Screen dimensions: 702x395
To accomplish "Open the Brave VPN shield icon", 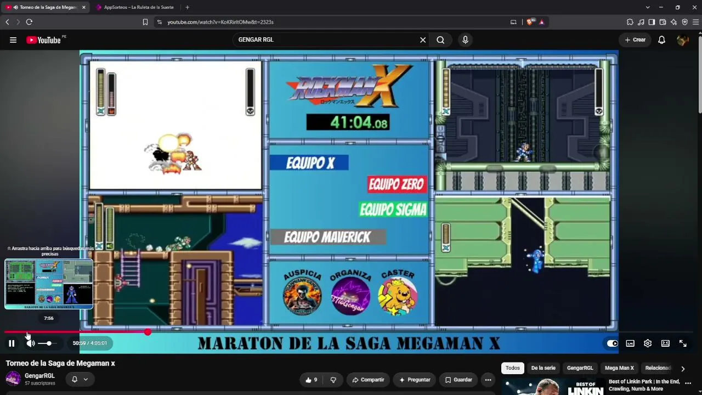I will (x=684, y=22).
